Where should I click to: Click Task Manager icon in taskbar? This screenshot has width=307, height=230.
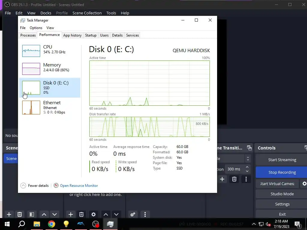(x=110, y=224)
